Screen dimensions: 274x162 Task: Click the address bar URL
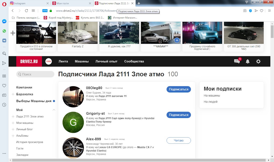(x=86, y=11)
